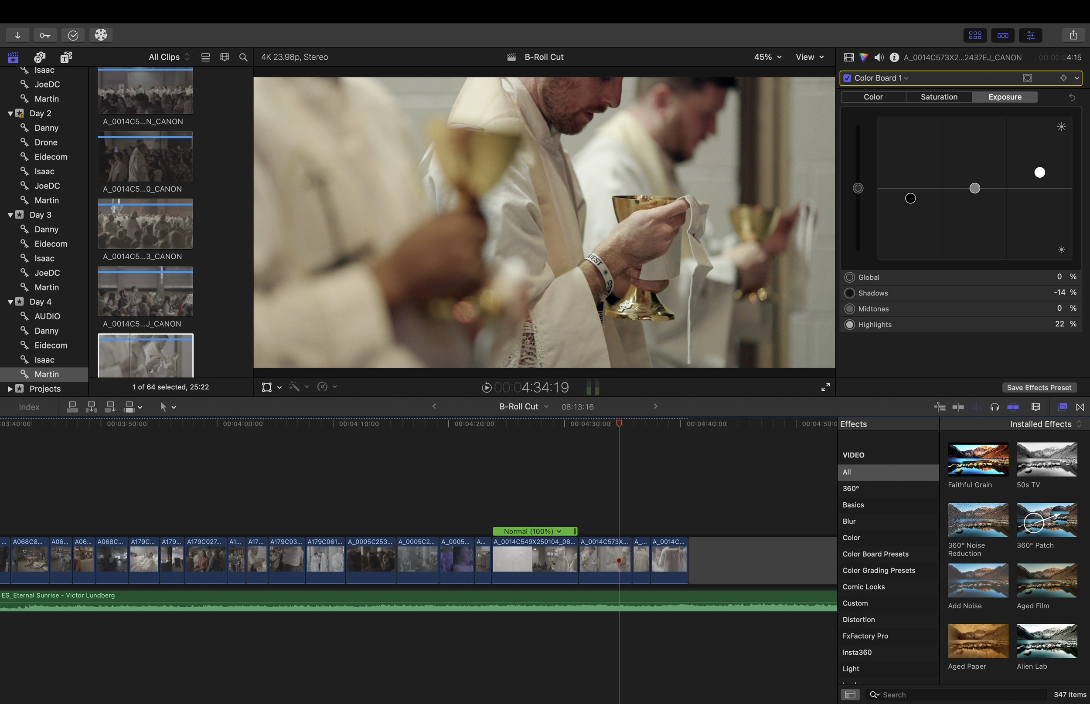Open titles and generators sidebar icon
Screen dimensions: 1090x704
pyautogui.click(x=66, y=57)
